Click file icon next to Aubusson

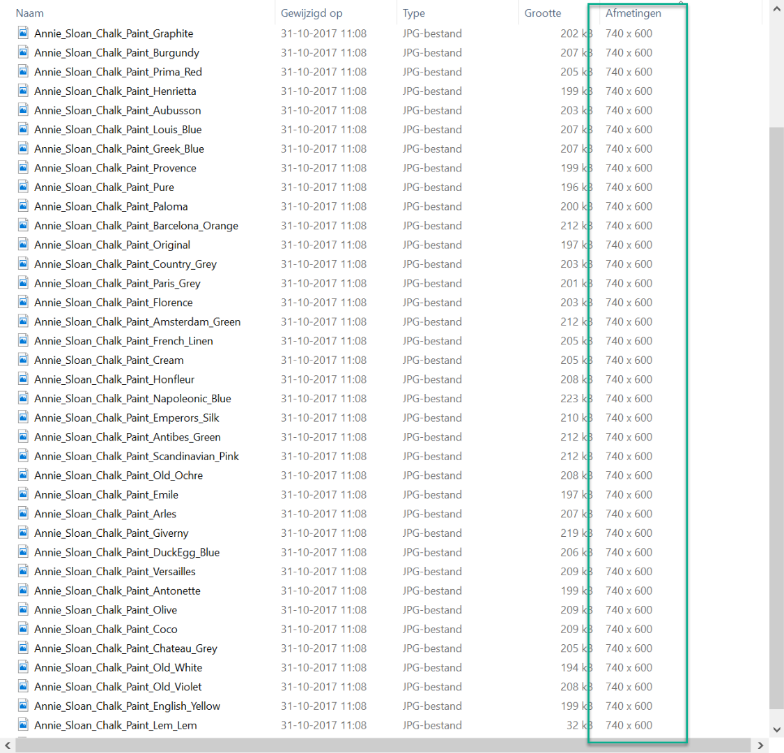point(23,110)
